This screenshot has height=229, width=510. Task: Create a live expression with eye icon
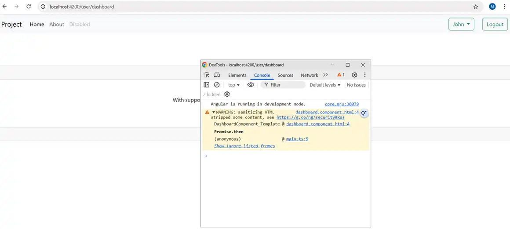(251, 85)
